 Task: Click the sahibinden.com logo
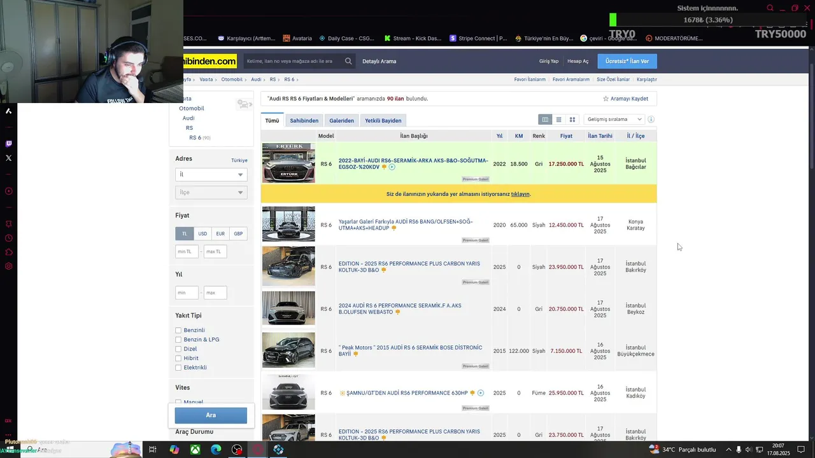click(209, 61)
